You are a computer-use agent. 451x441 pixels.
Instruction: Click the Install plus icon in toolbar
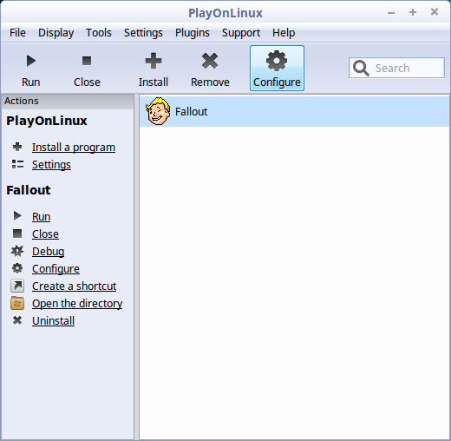tap(154, 61)
